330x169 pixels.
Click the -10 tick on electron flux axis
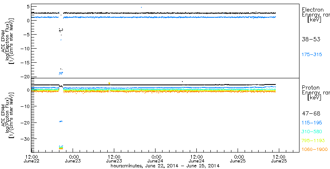[x=25, y=49]
